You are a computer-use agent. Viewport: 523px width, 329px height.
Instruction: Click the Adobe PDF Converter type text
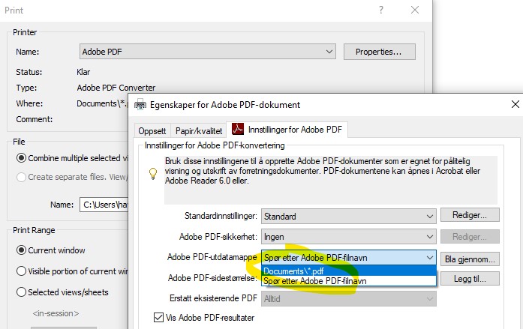(x=116, y=88)
